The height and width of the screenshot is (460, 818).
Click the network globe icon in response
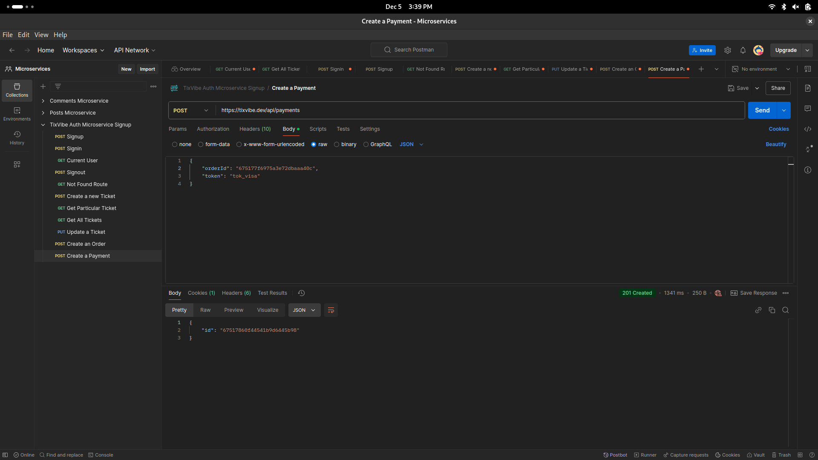coord(718,293)
